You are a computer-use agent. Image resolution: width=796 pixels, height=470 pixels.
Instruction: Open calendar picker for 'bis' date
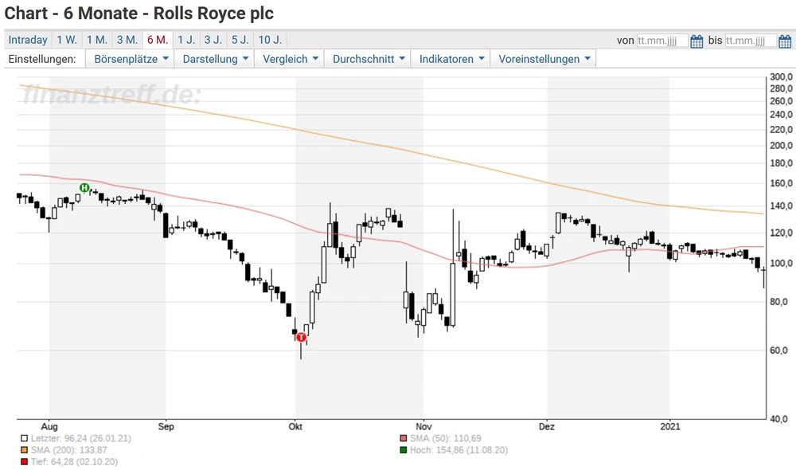pos(784,41)
